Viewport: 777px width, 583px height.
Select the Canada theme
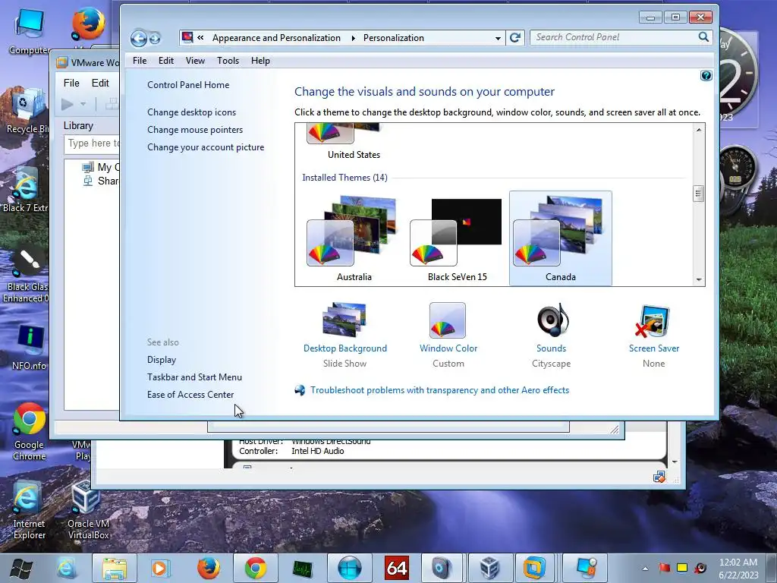(561, 238)
